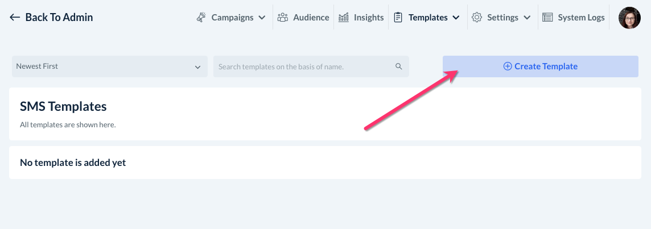This screenshot has height=229, width=651.
Task: Click the plus circle icon on Create Template
Action: pyautogui.click(x=508, y=66)
